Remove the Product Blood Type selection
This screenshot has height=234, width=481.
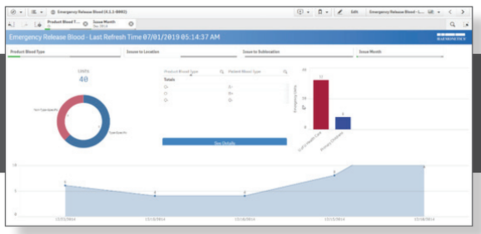pyautogui.click(x=86, y=24)
